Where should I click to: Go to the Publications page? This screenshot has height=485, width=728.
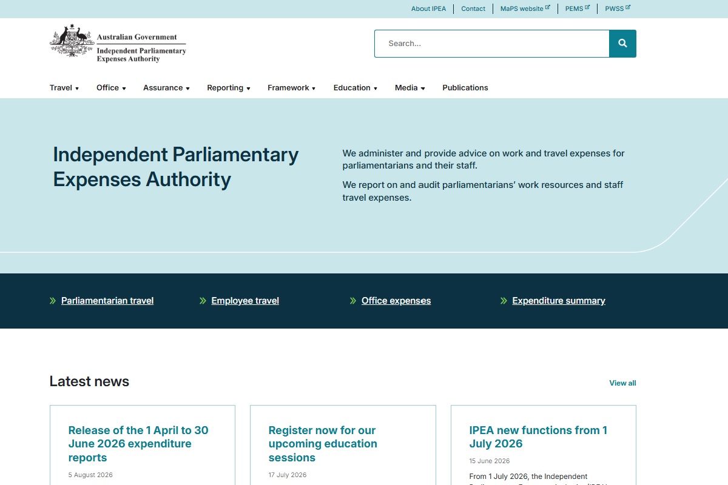[465, 88]
